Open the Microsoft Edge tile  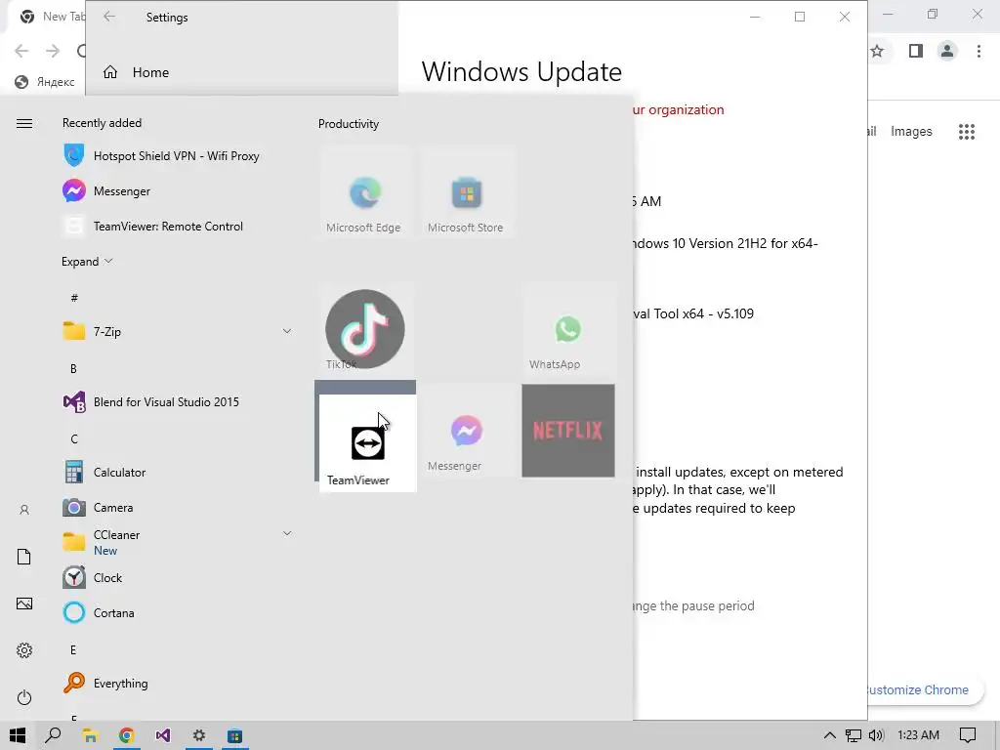(x=365, y=193)
